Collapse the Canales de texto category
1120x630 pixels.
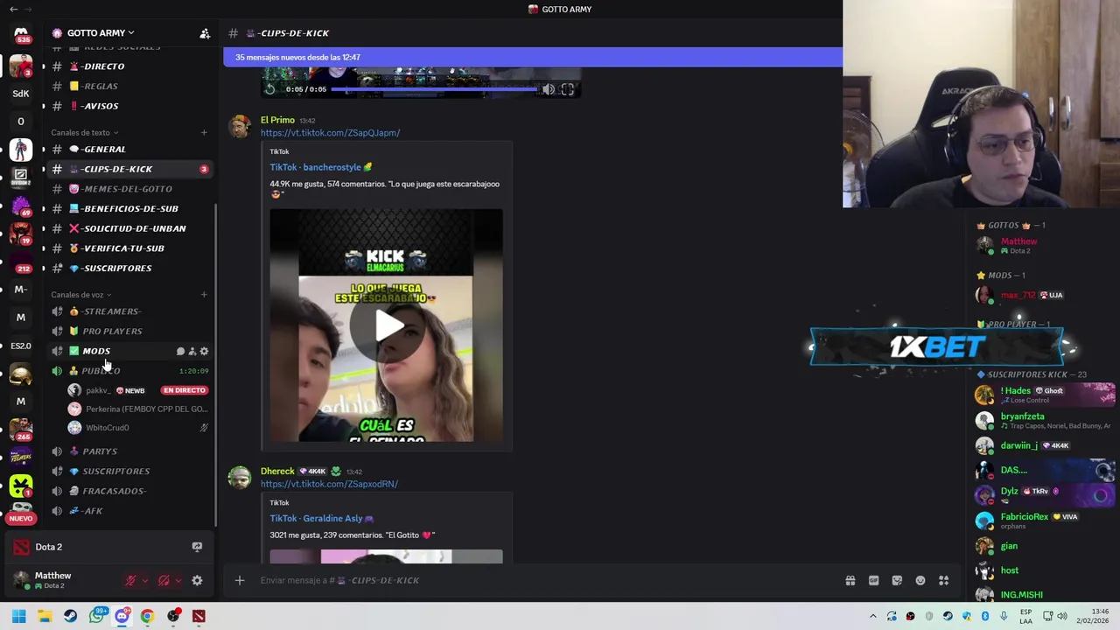(84, 133)
